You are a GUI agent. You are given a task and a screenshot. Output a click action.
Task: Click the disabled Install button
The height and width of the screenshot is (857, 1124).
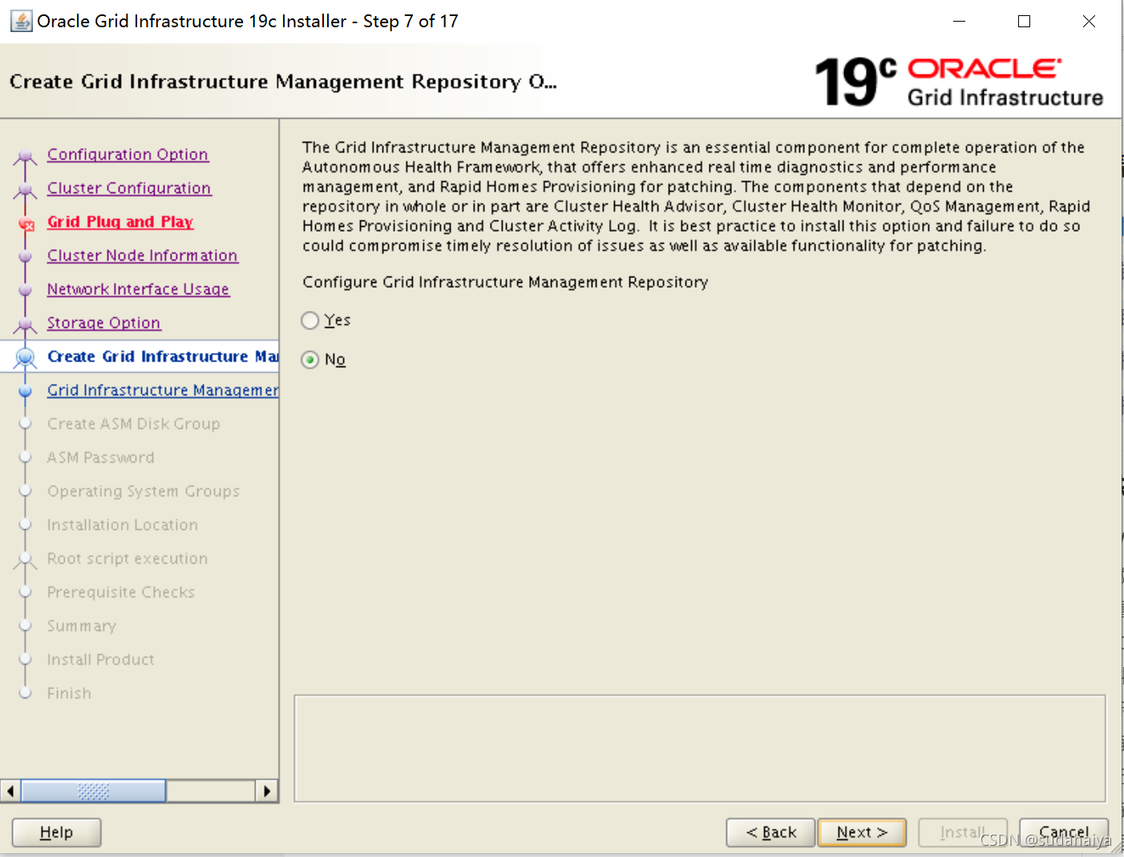[x=963, y=832]
